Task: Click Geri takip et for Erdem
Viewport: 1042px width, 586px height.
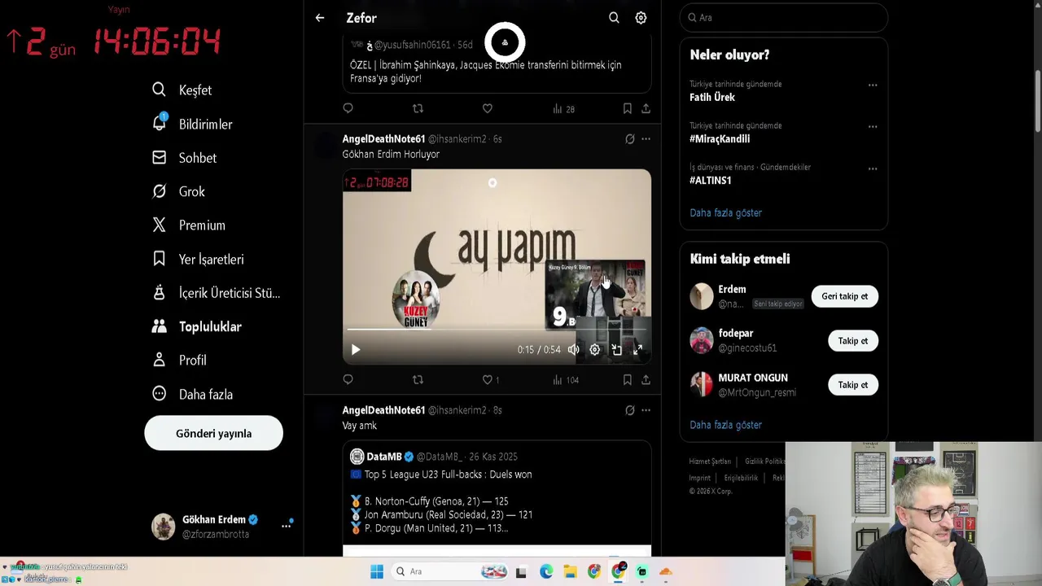Action: point(845,296)
